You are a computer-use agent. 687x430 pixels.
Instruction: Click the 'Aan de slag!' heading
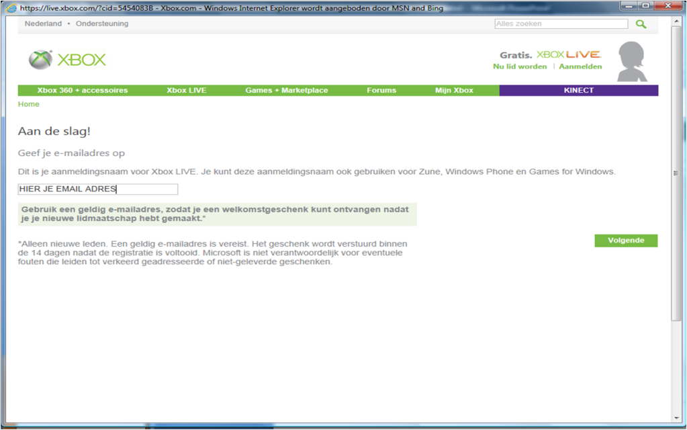(x=54, y=131)
